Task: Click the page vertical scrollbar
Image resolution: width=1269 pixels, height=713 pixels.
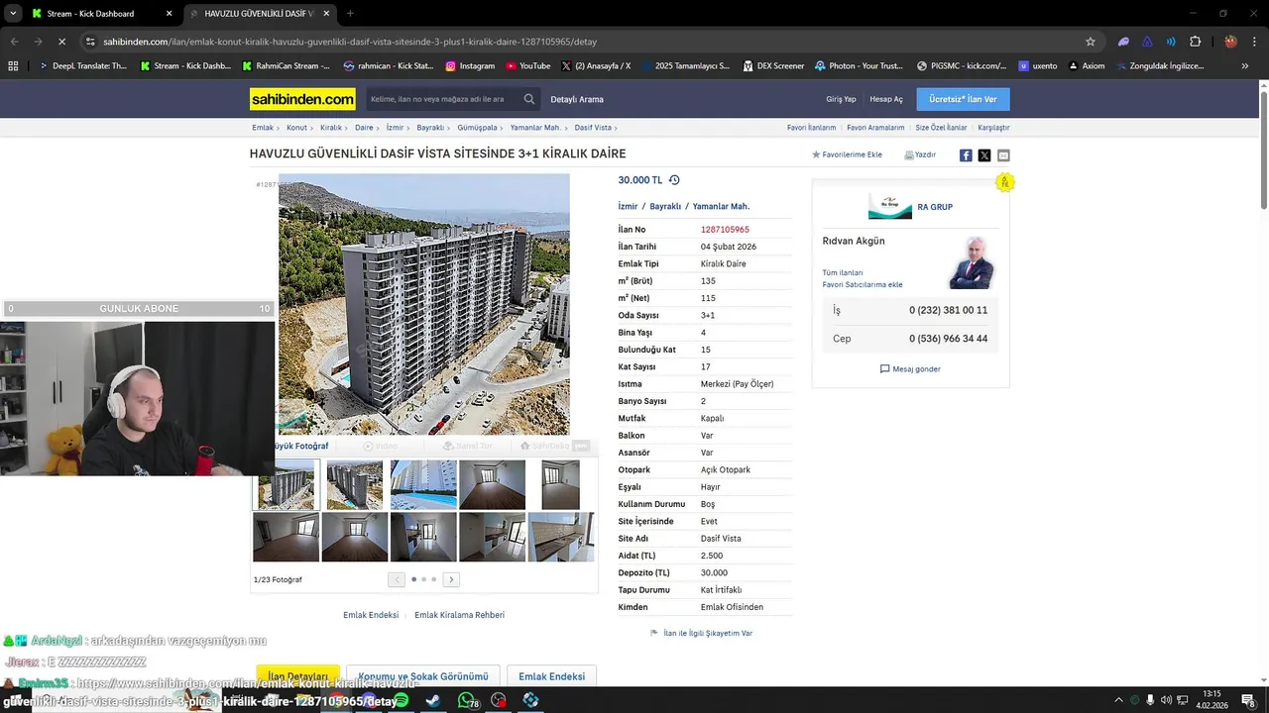Action: (x=1263, y=149)
